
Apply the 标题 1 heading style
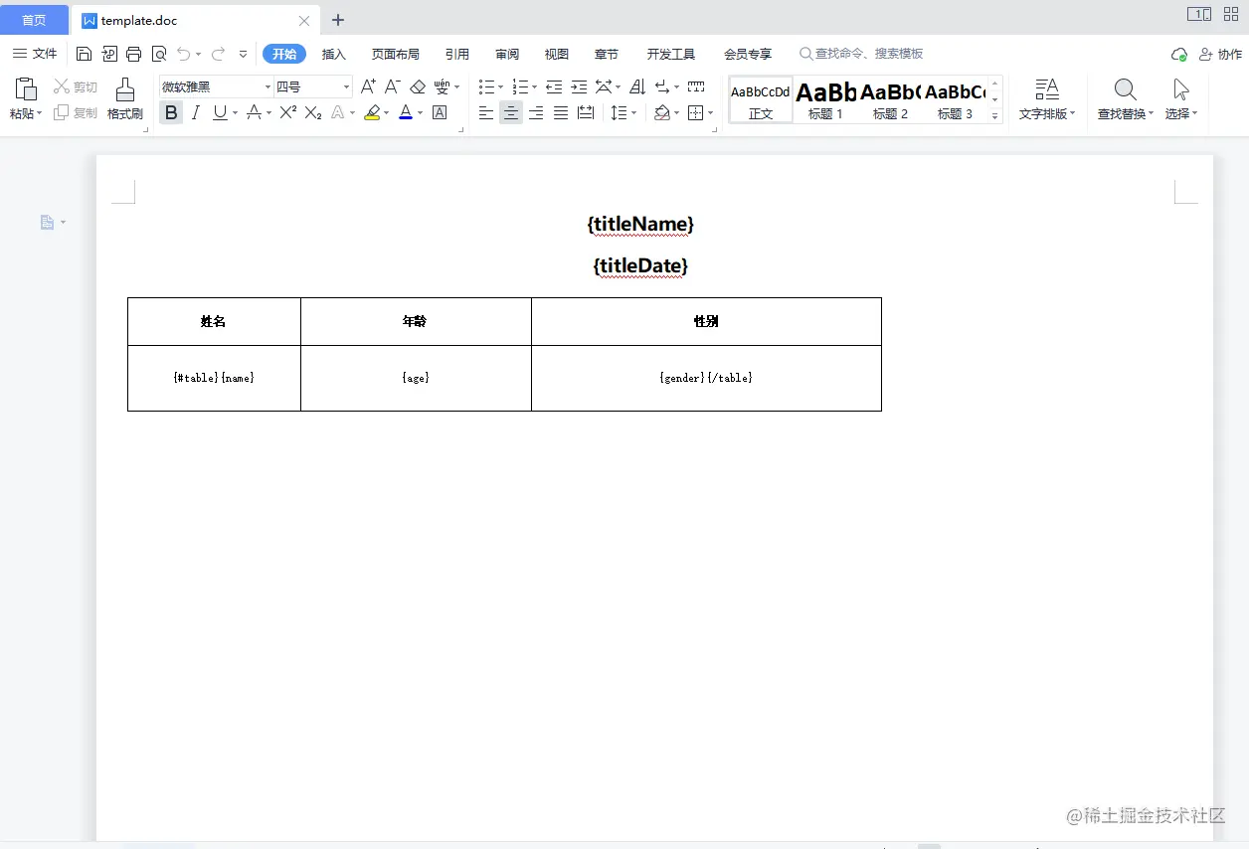(825, 99)
